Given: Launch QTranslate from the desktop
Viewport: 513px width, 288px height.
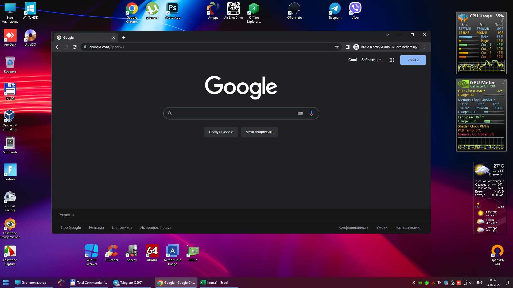Looking at the screenshot, I should tap(294, 11).
